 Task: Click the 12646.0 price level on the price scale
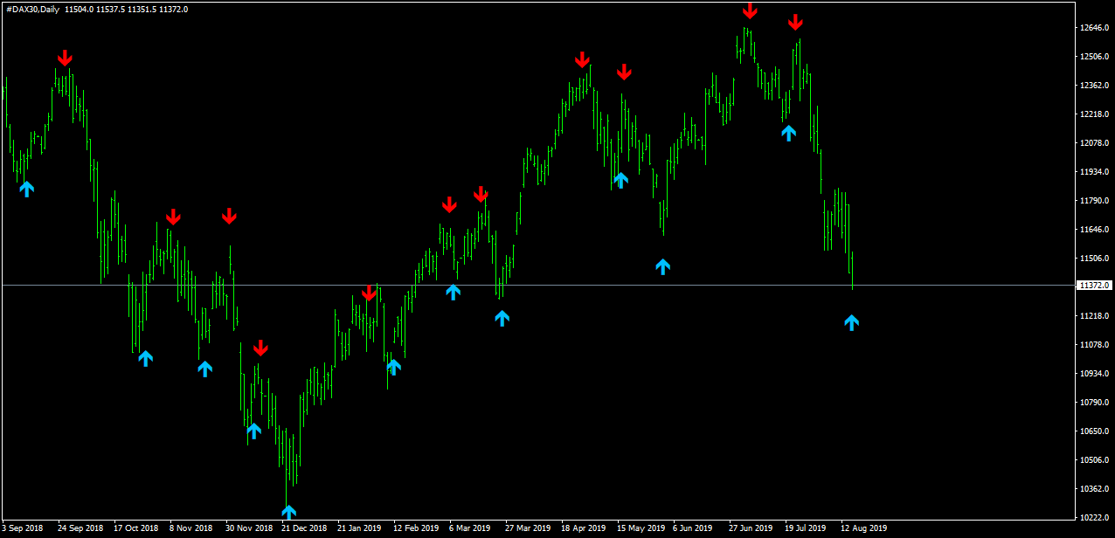[x=1094, y=28]
